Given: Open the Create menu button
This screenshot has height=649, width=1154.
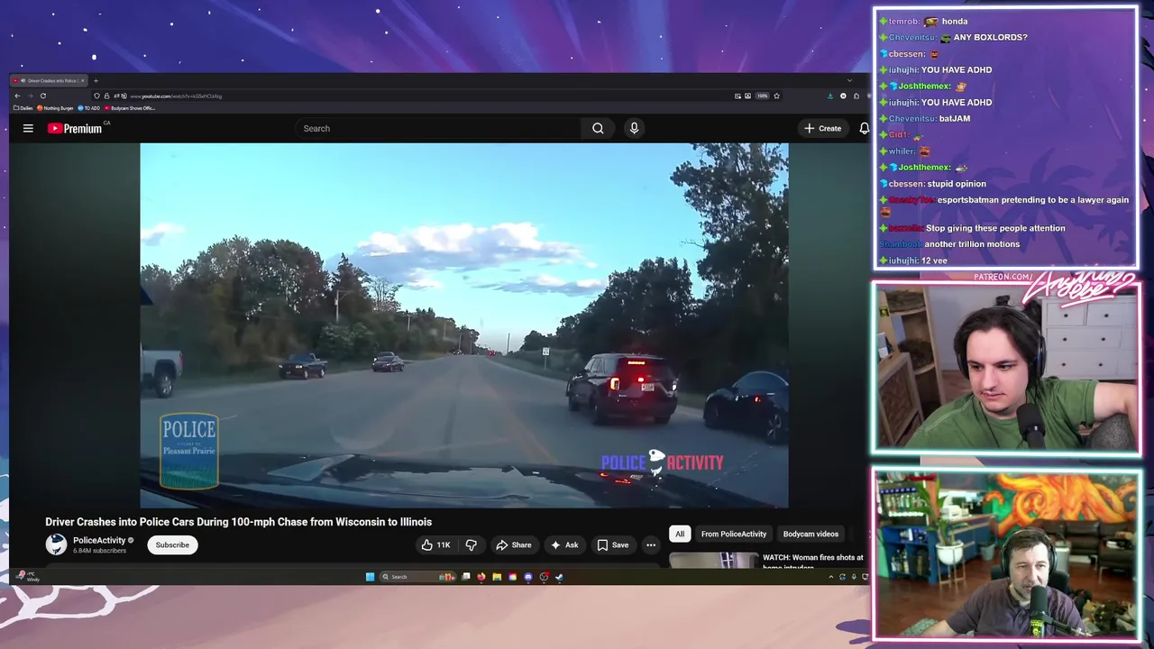Looking at the screenshot, I should tap(822, 128).
